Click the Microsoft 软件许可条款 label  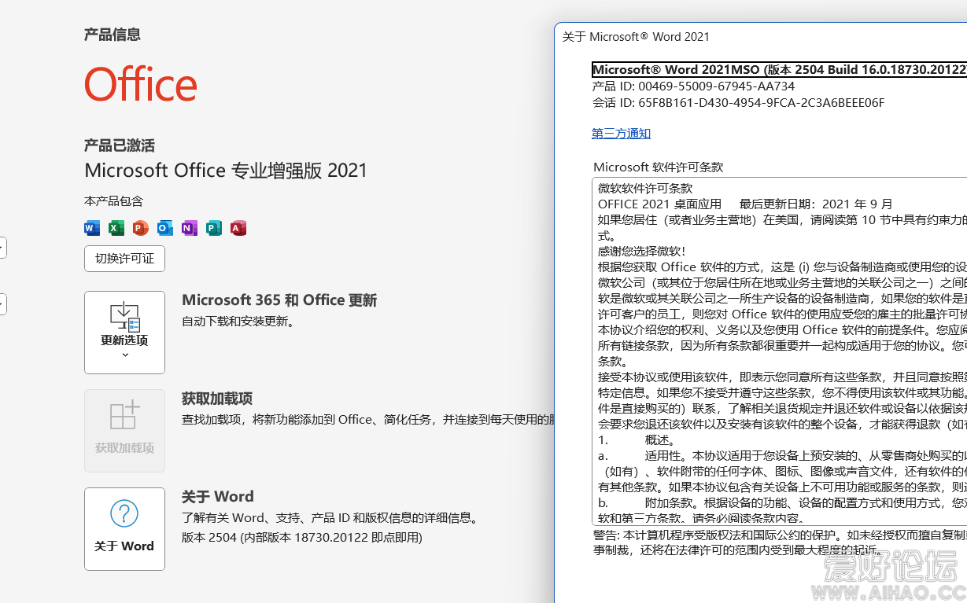tap(658, 167)
